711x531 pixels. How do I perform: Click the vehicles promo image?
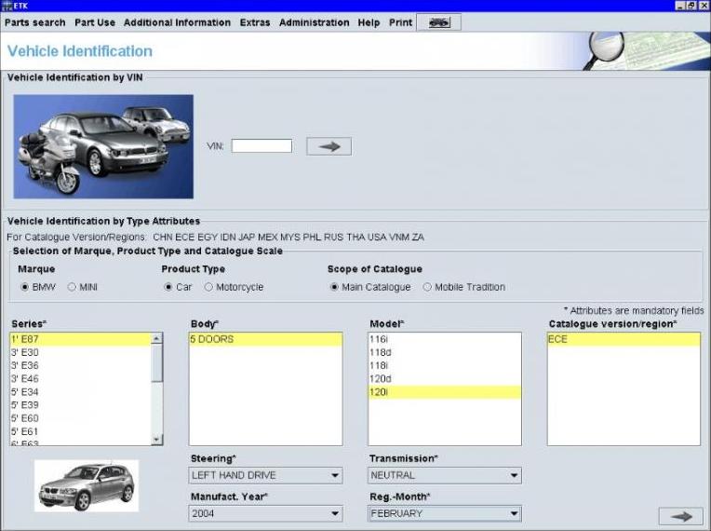click(x=103, y=146)
